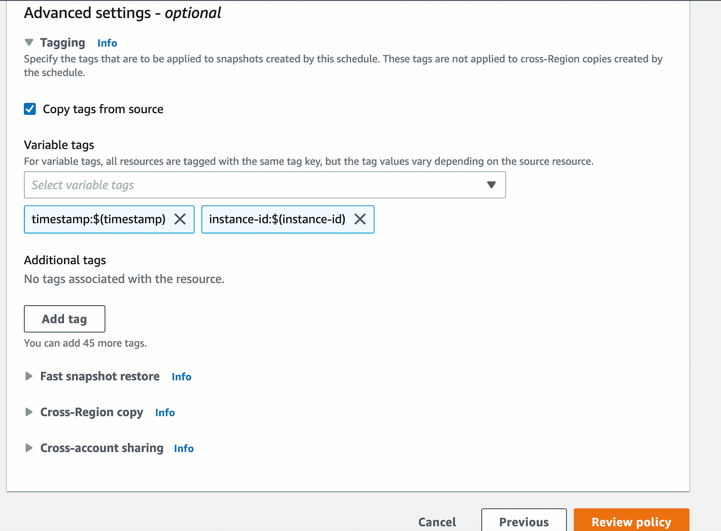721x531 pixels.
Task: Select the timestamp:$(timestamp) tag chip
Action: click(99, 219)
